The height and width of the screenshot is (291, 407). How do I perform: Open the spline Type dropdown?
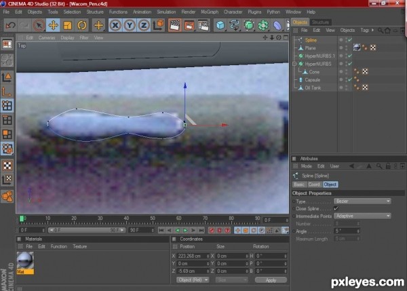[362, 201]
